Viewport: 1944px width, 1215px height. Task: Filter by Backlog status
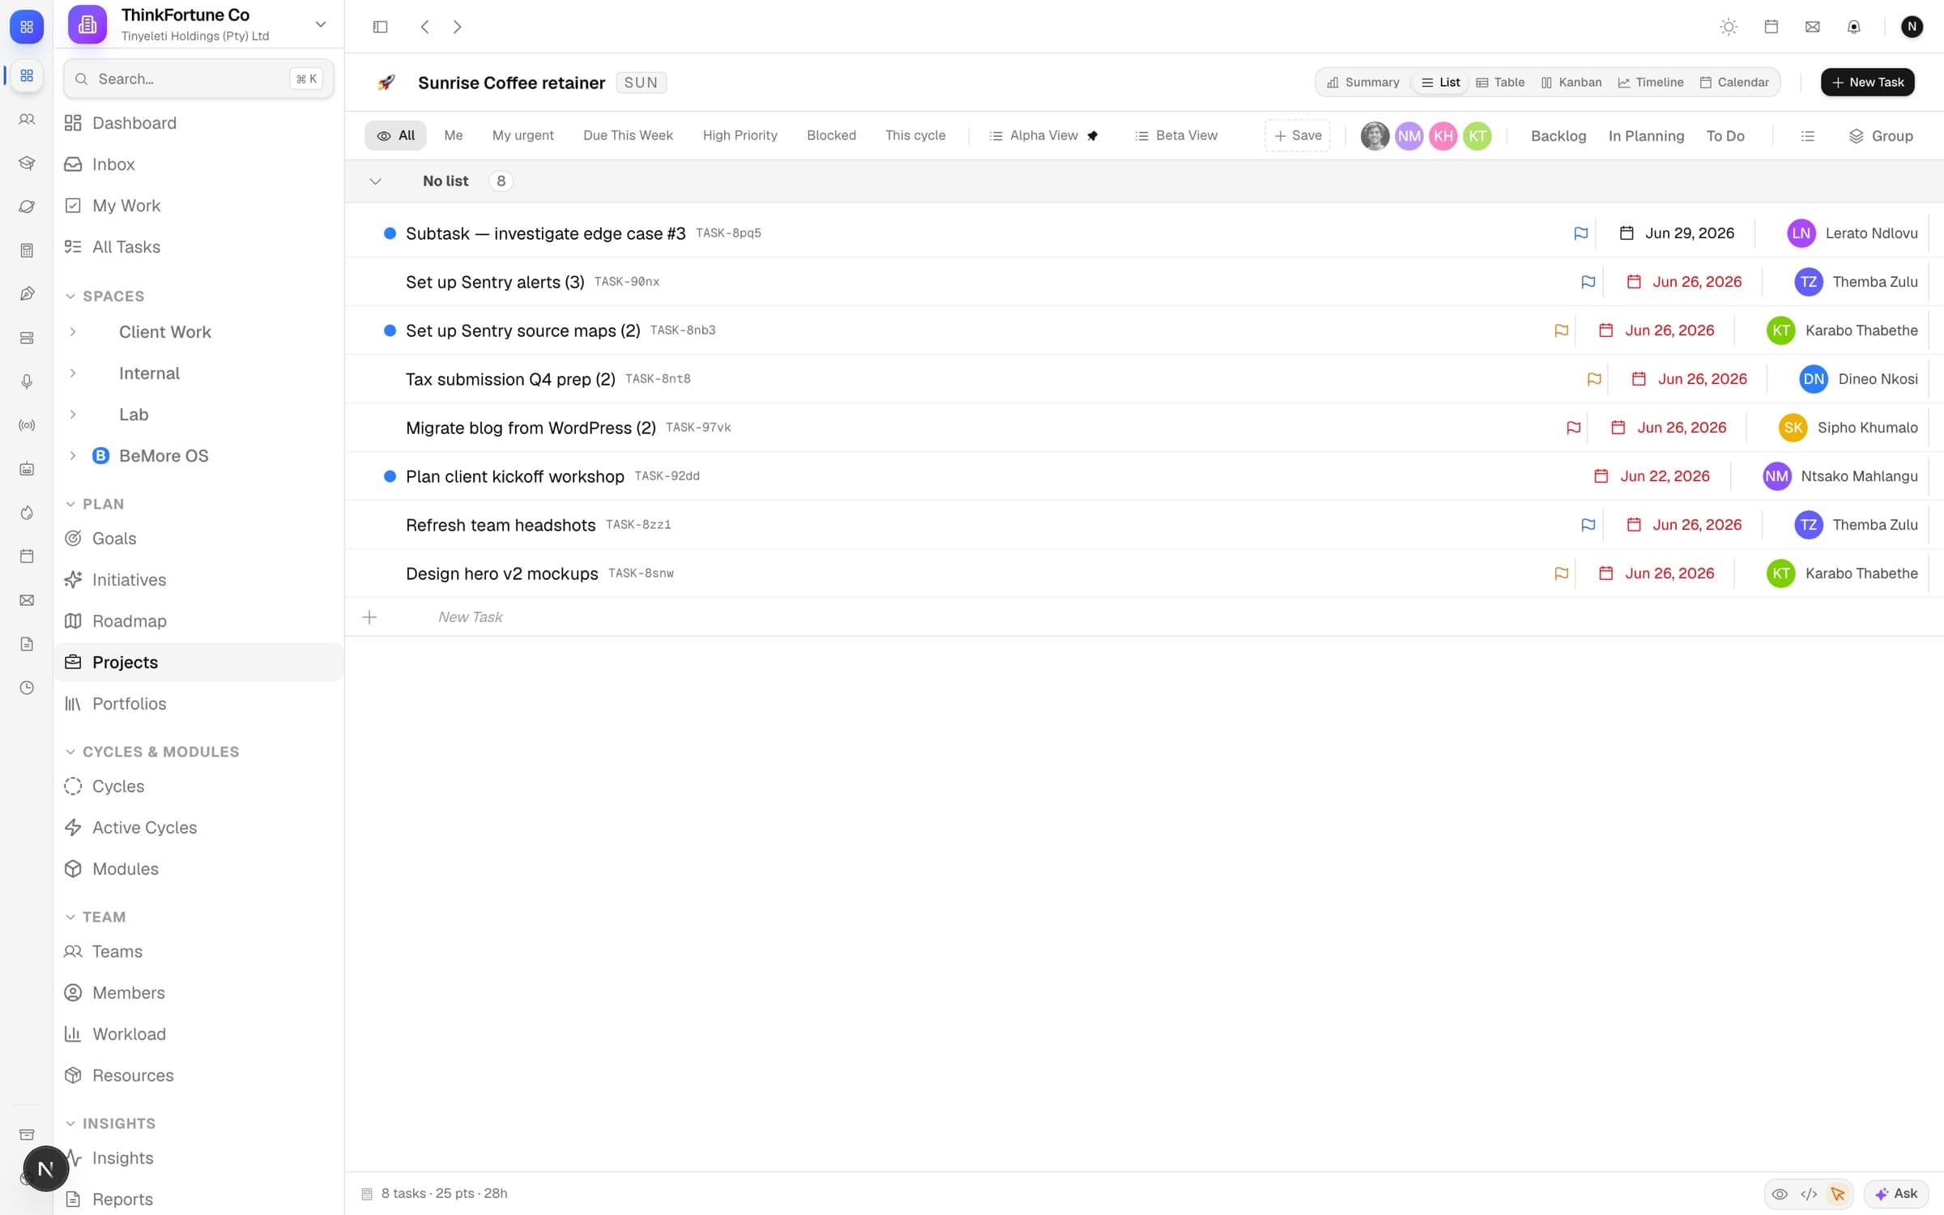click(x=1558, y=136)
